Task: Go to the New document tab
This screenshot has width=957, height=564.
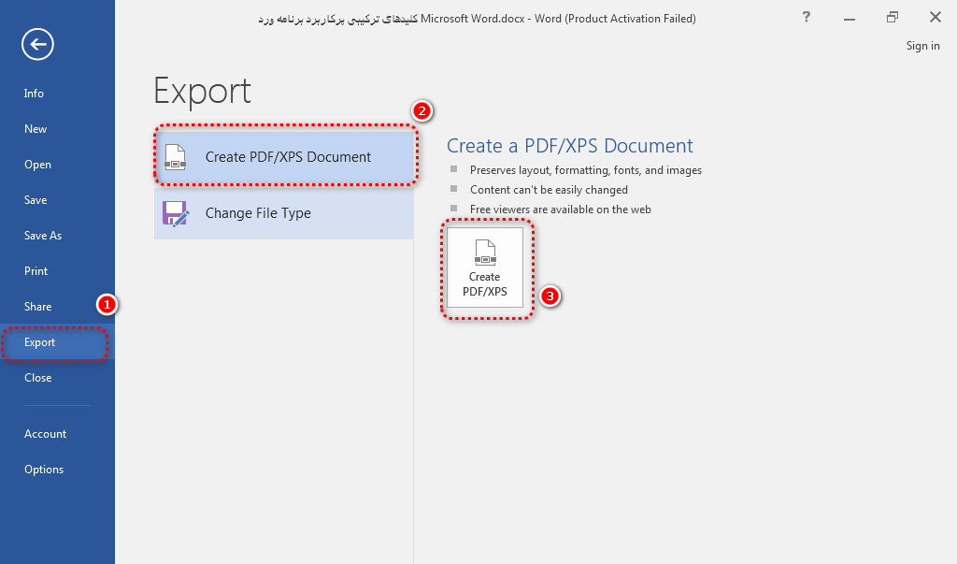Action: (36, 129)
